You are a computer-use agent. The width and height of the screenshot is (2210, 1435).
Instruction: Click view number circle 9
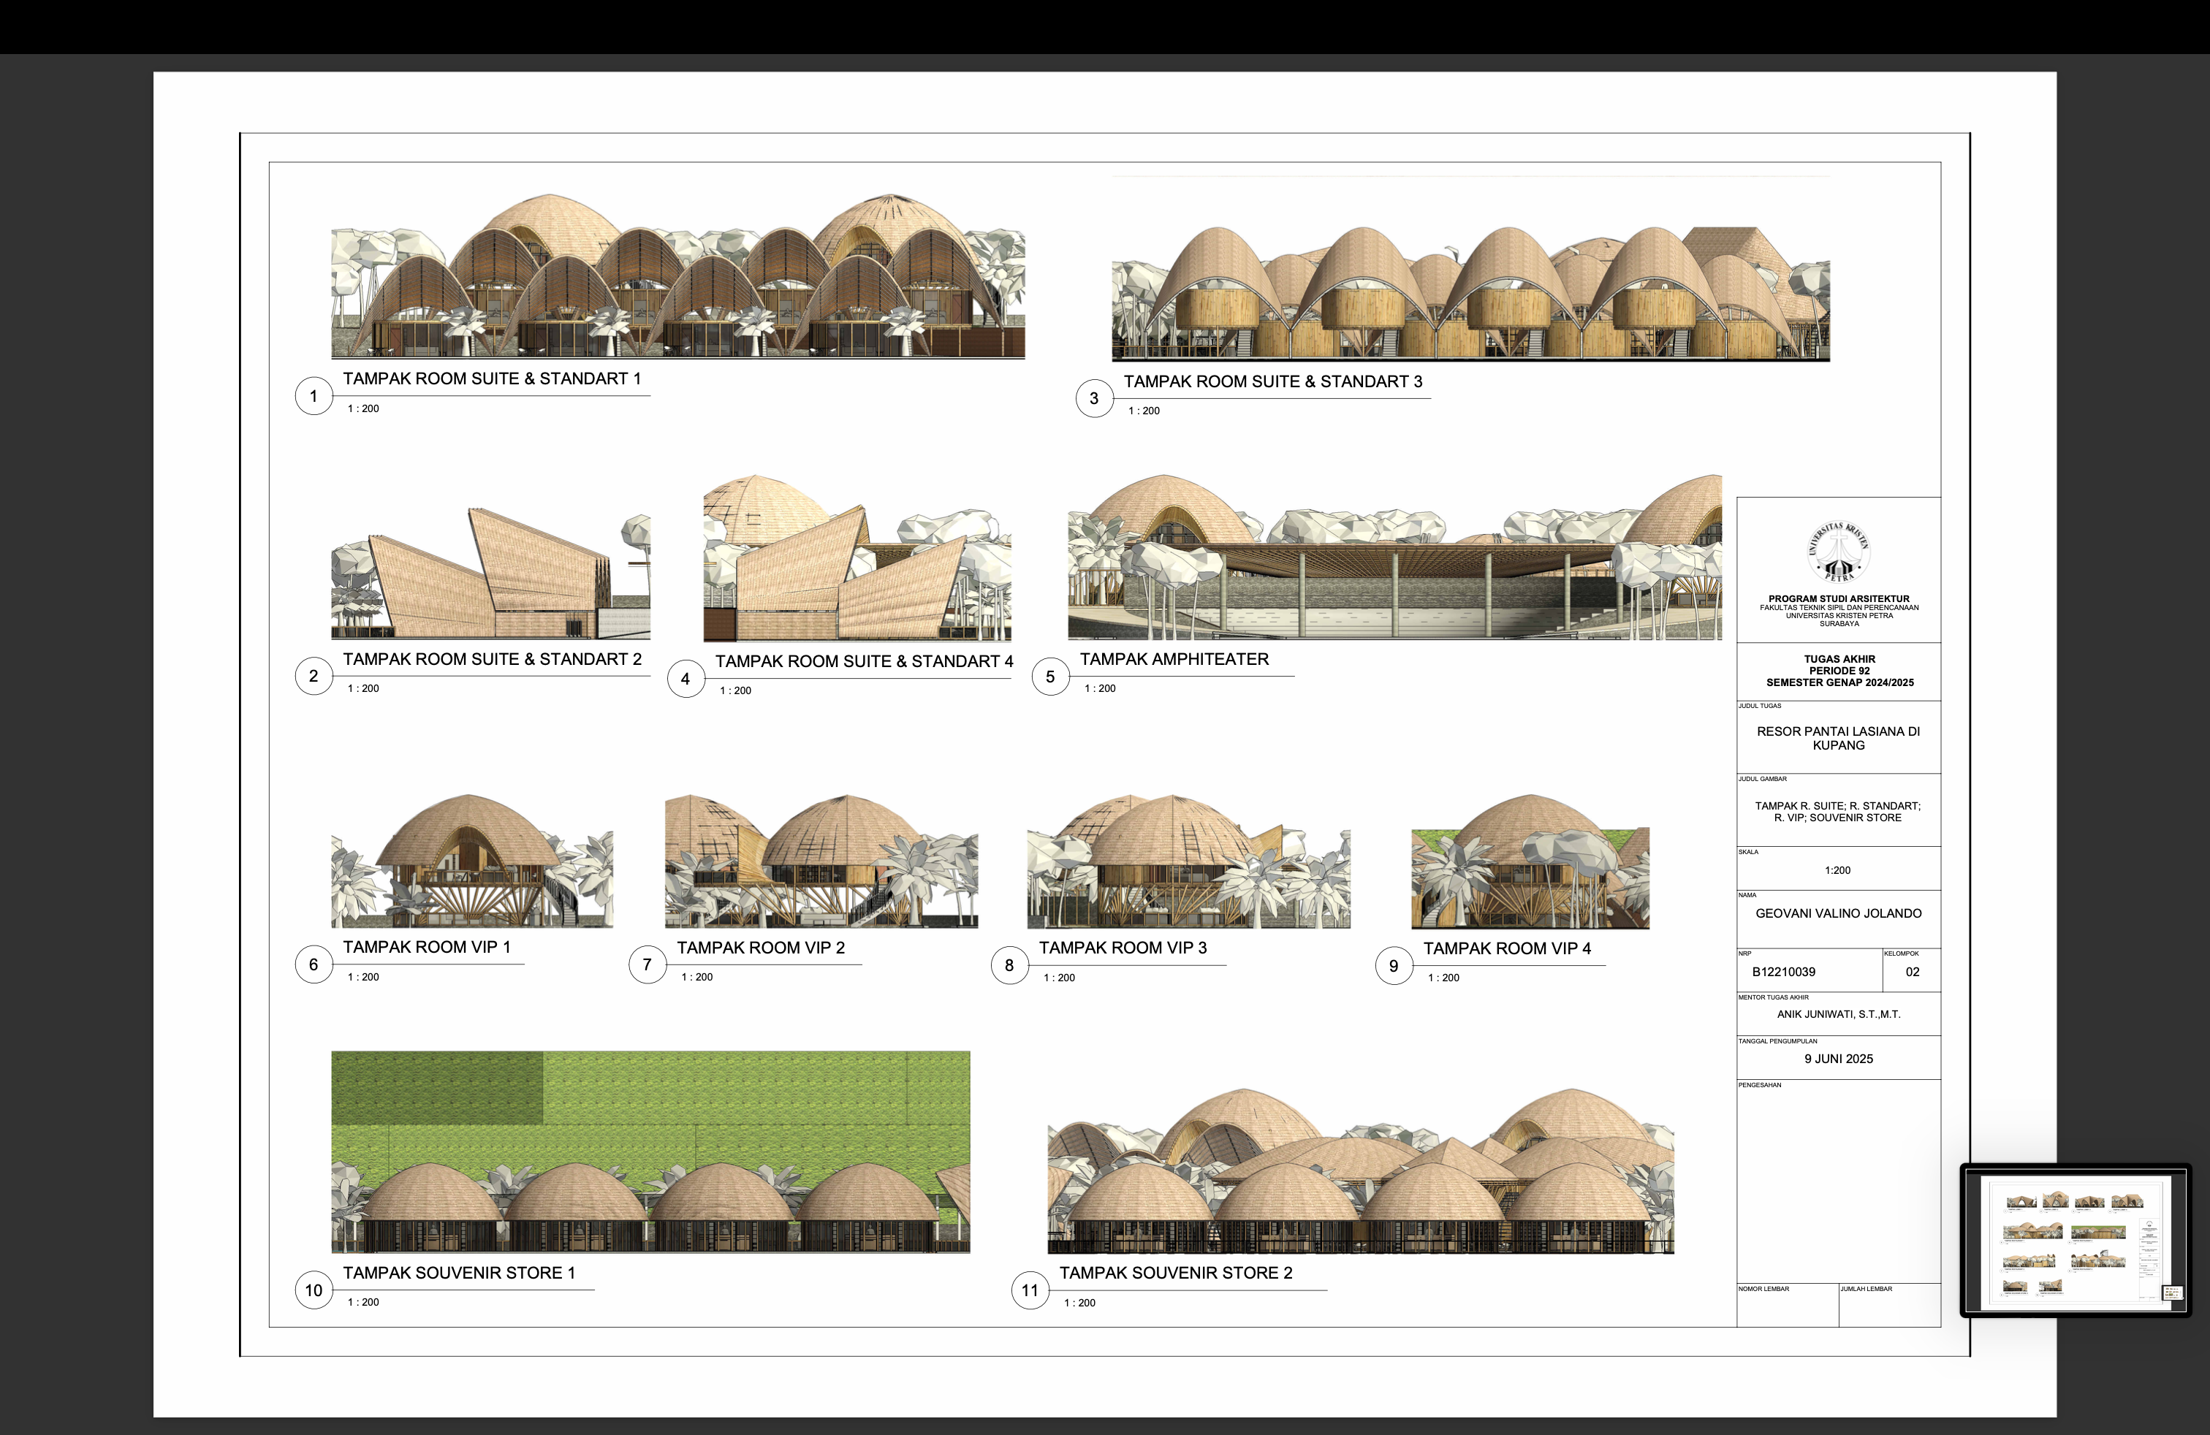[x=1394, y=966]
